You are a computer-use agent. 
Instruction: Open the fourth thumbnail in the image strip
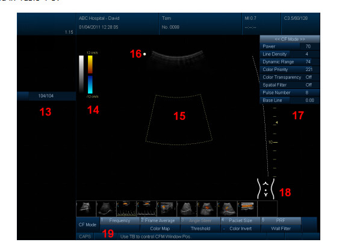tap(146, 209)
